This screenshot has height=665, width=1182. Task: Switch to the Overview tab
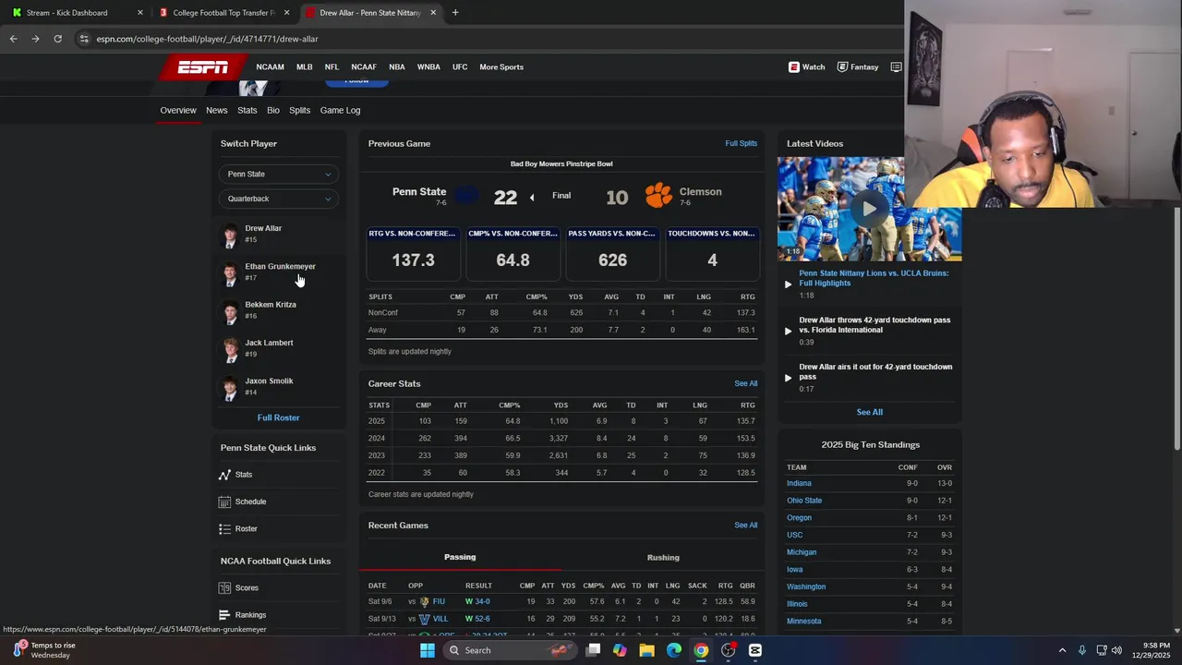[x=178, y=110]
